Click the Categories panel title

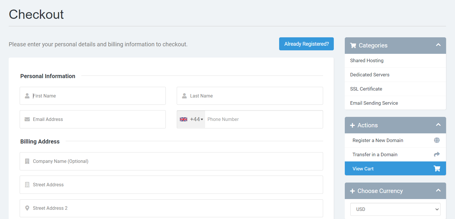[x=373, y=45]
